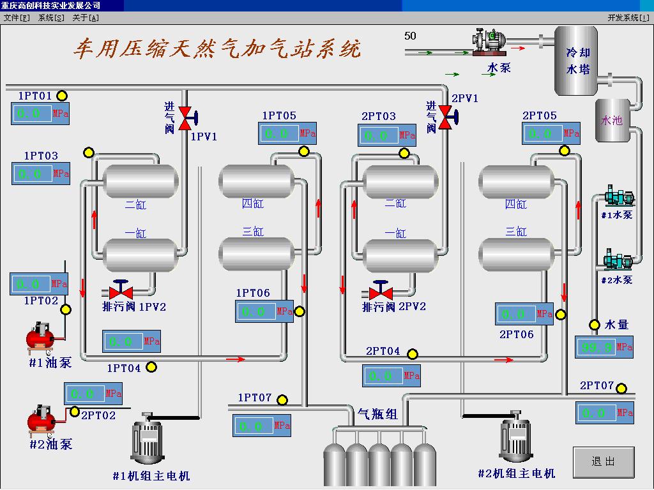
Task: Click the 车用压缩天然气加气站系统 title
Action: click(217, 48)
